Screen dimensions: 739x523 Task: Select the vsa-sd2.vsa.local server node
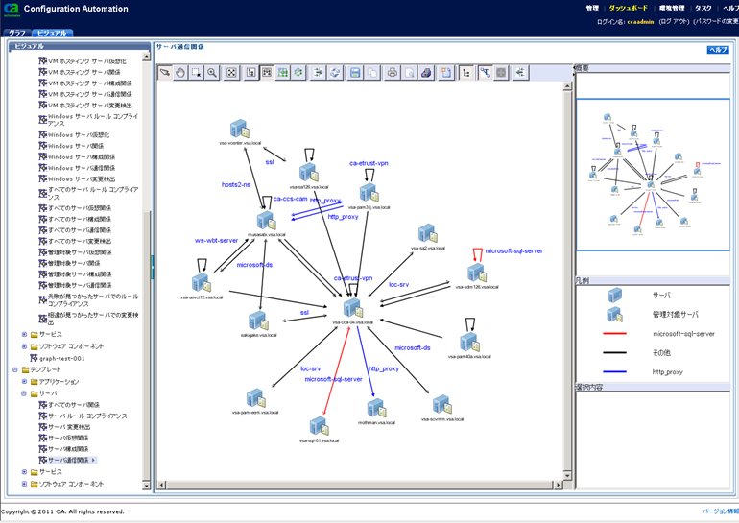[427, 234]
